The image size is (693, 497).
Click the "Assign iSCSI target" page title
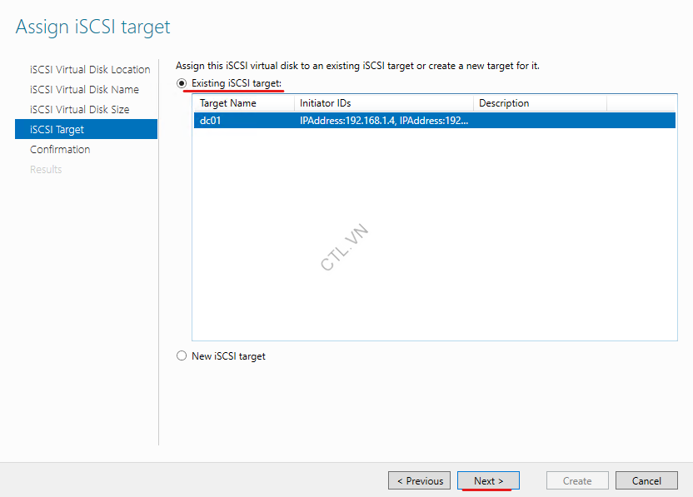pyautogui.click(x=92, y=27)
